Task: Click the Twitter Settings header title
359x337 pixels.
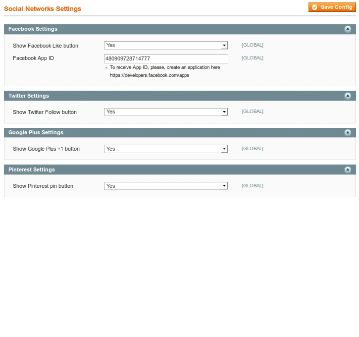Action: click(x=29, y=96)
